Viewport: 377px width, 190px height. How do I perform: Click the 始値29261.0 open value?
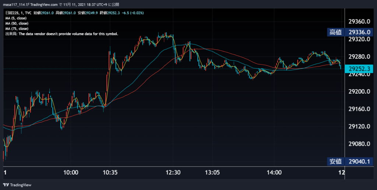43,13
